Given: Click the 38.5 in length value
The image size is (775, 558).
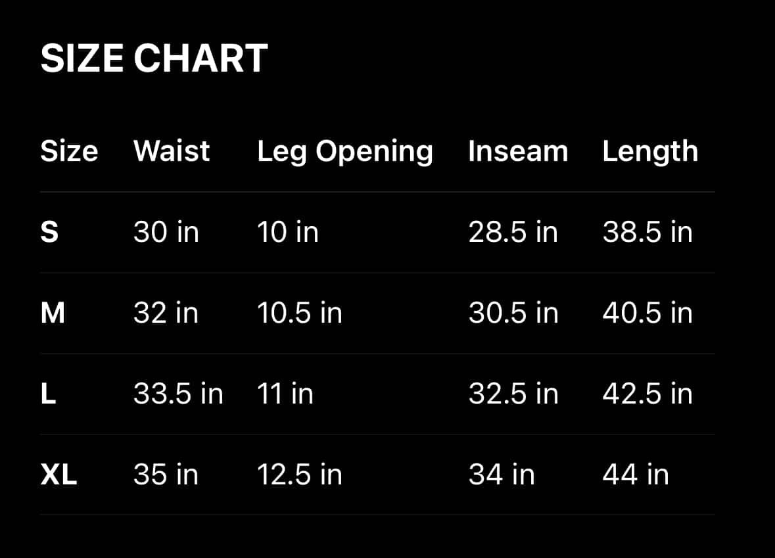Looking at the screenshot, I should 647,233.
